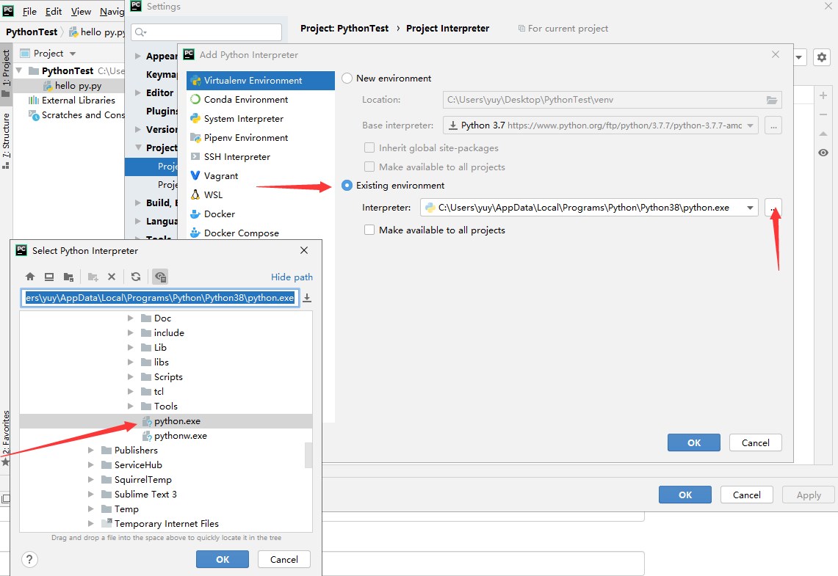Add package plus icon in Settings
Viewport: 838px width, 576px height.
click(823, 95)
